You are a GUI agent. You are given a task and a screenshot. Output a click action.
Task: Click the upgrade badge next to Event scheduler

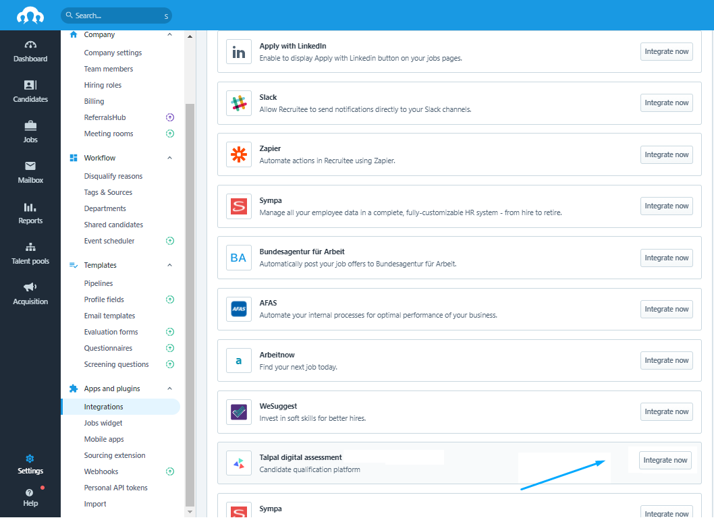pos(170,241)
